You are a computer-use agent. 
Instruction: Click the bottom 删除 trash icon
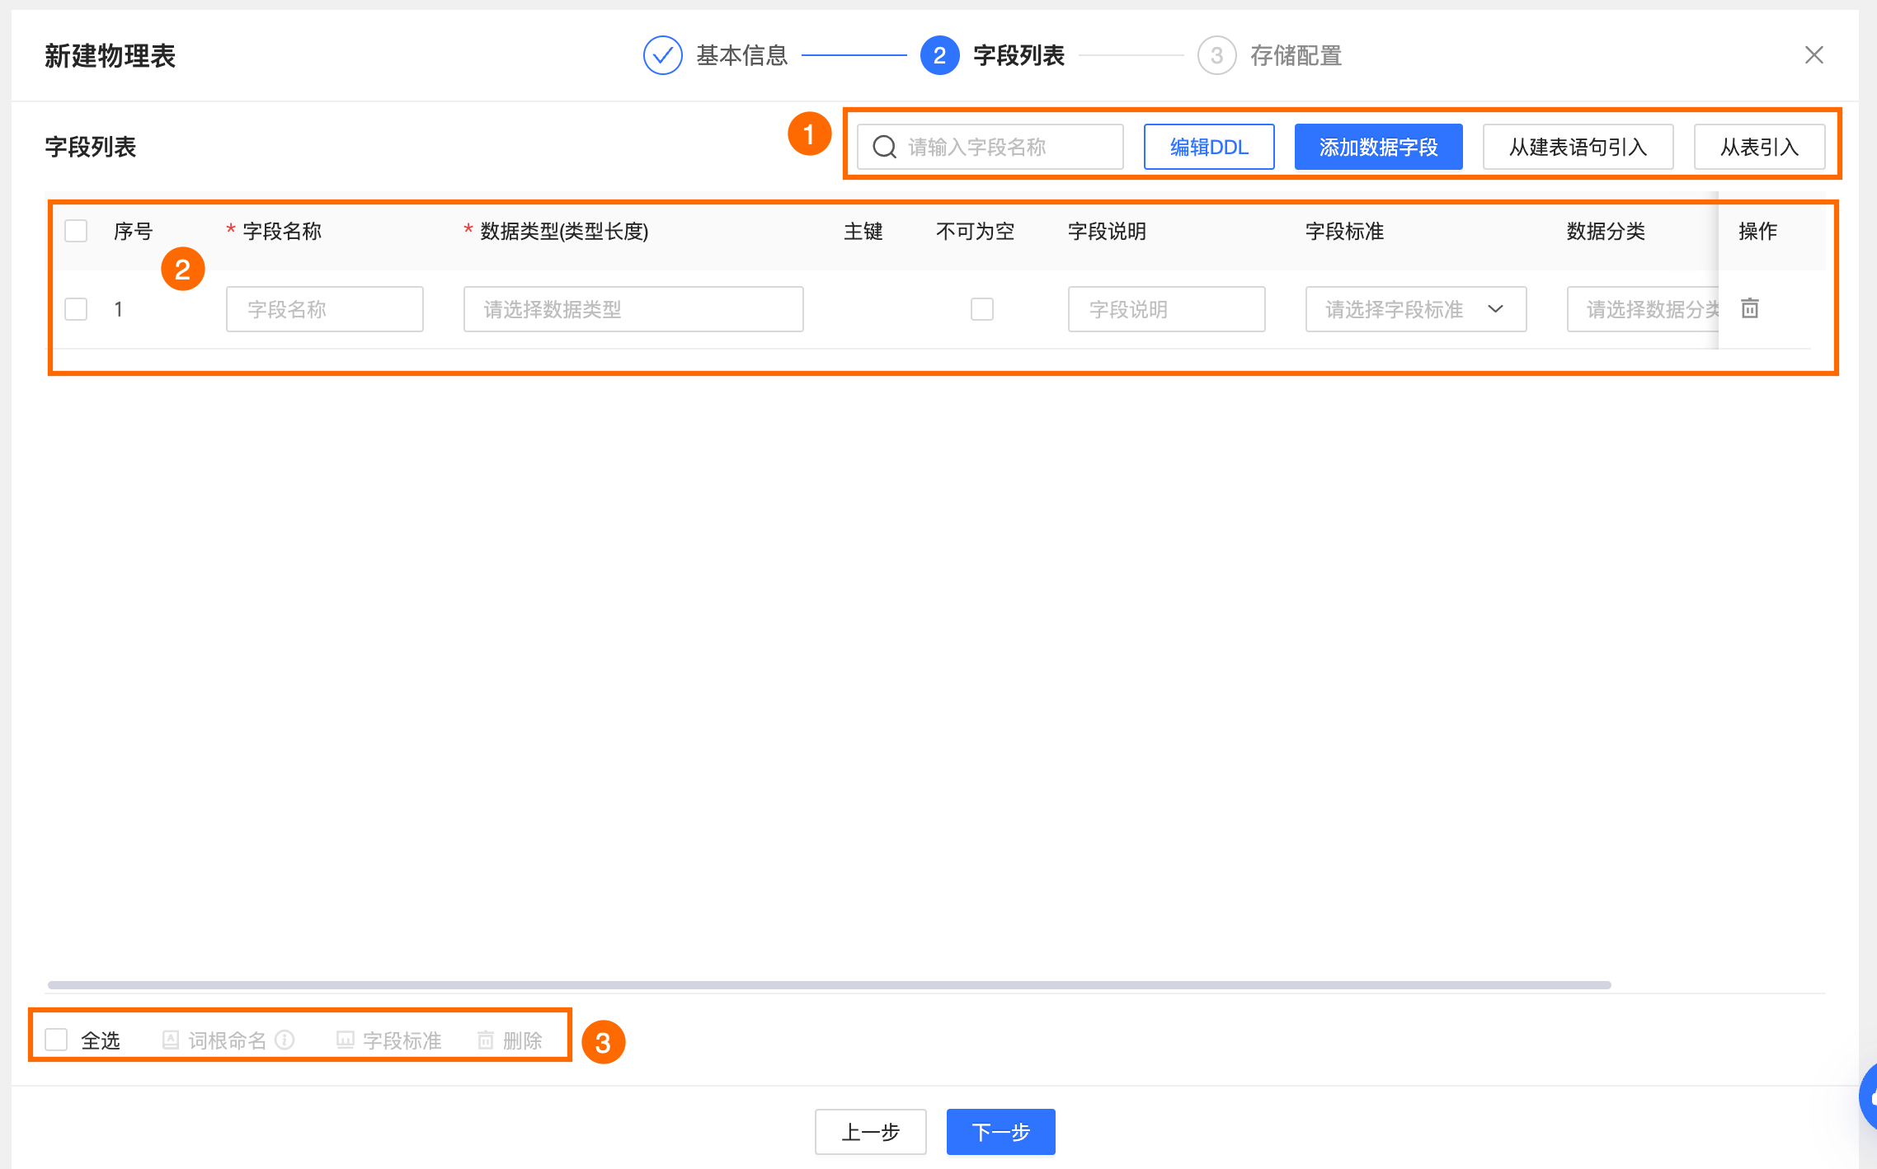486,1040
